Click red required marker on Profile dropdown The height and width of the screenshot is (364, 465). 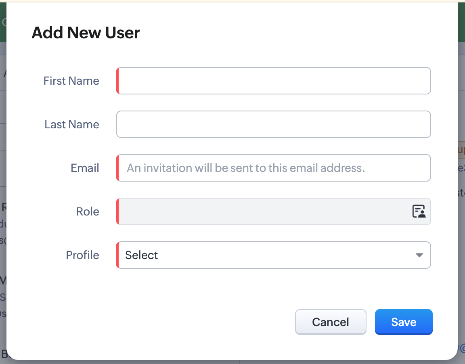tap(117, 255)
